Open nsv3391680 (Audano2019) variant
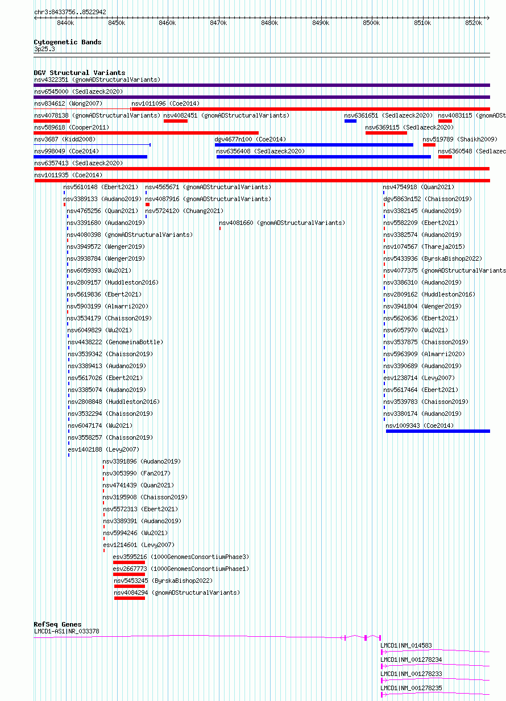506x701 pixels. coord(106,223)
